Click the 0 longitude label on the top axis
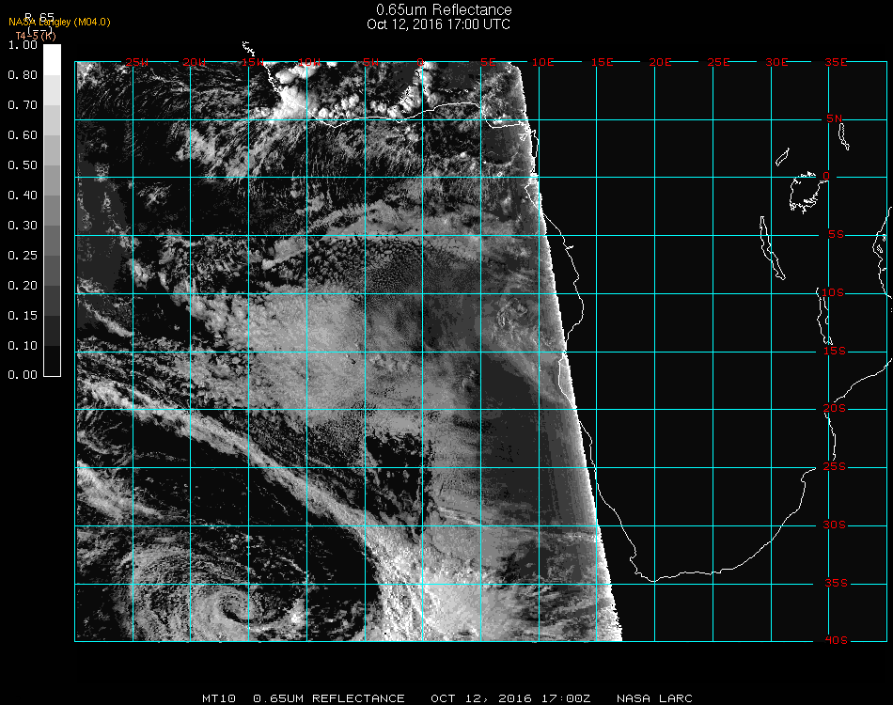Viewport: 893px width, 705px height. pyautogui.click(x=420, y=62)
